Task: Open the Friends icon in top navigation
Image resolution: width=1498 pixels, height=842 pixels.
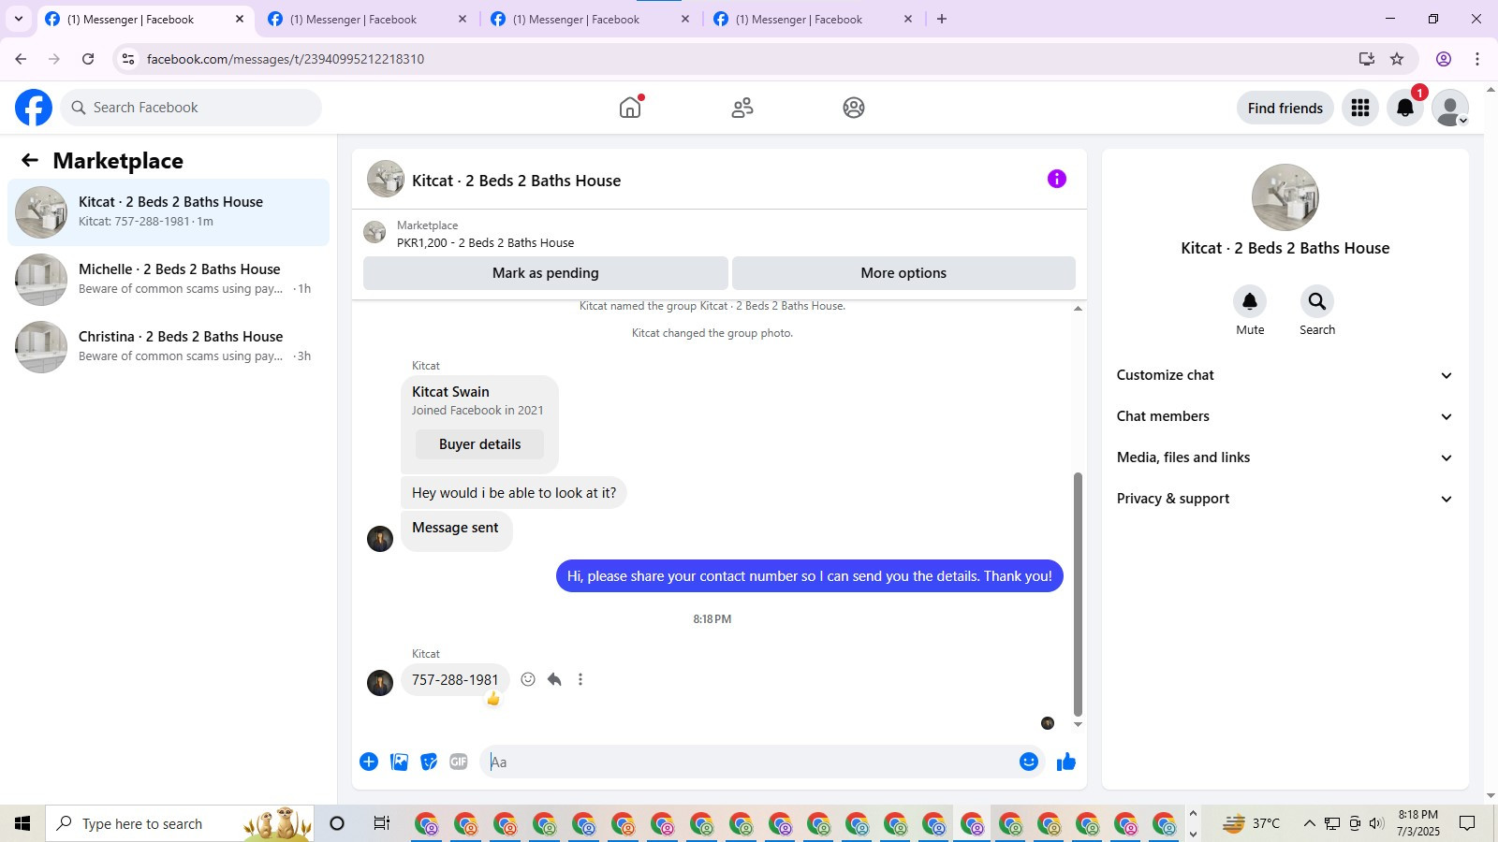Action: point(742,108)
